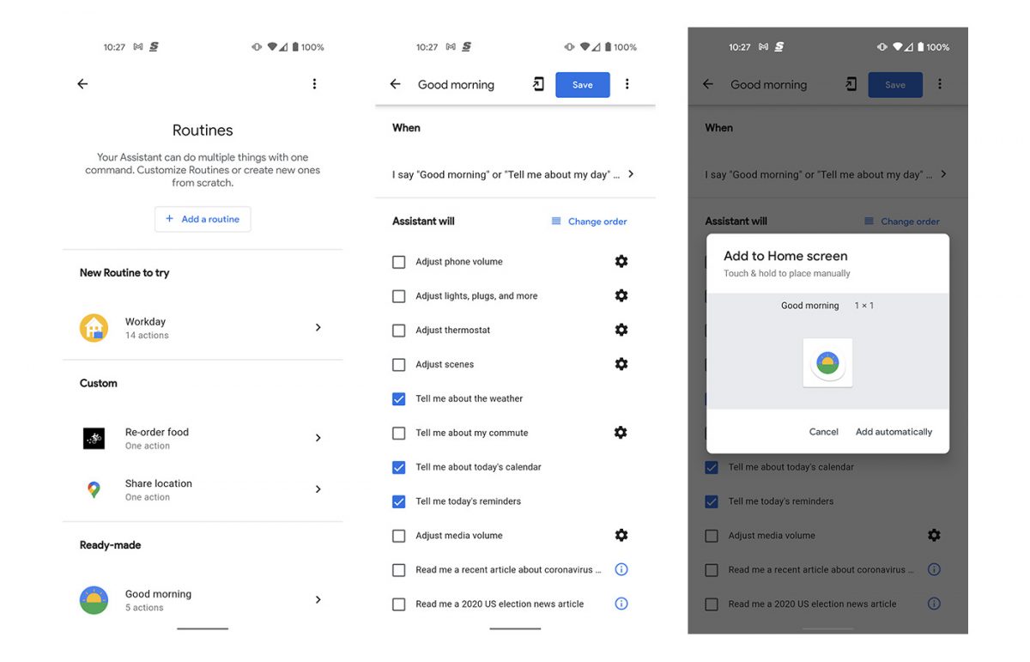Image resolution: width=1030 pixels, height=662 pixels.
Task: Expand the Share location routine
Action: pos(318,489)
